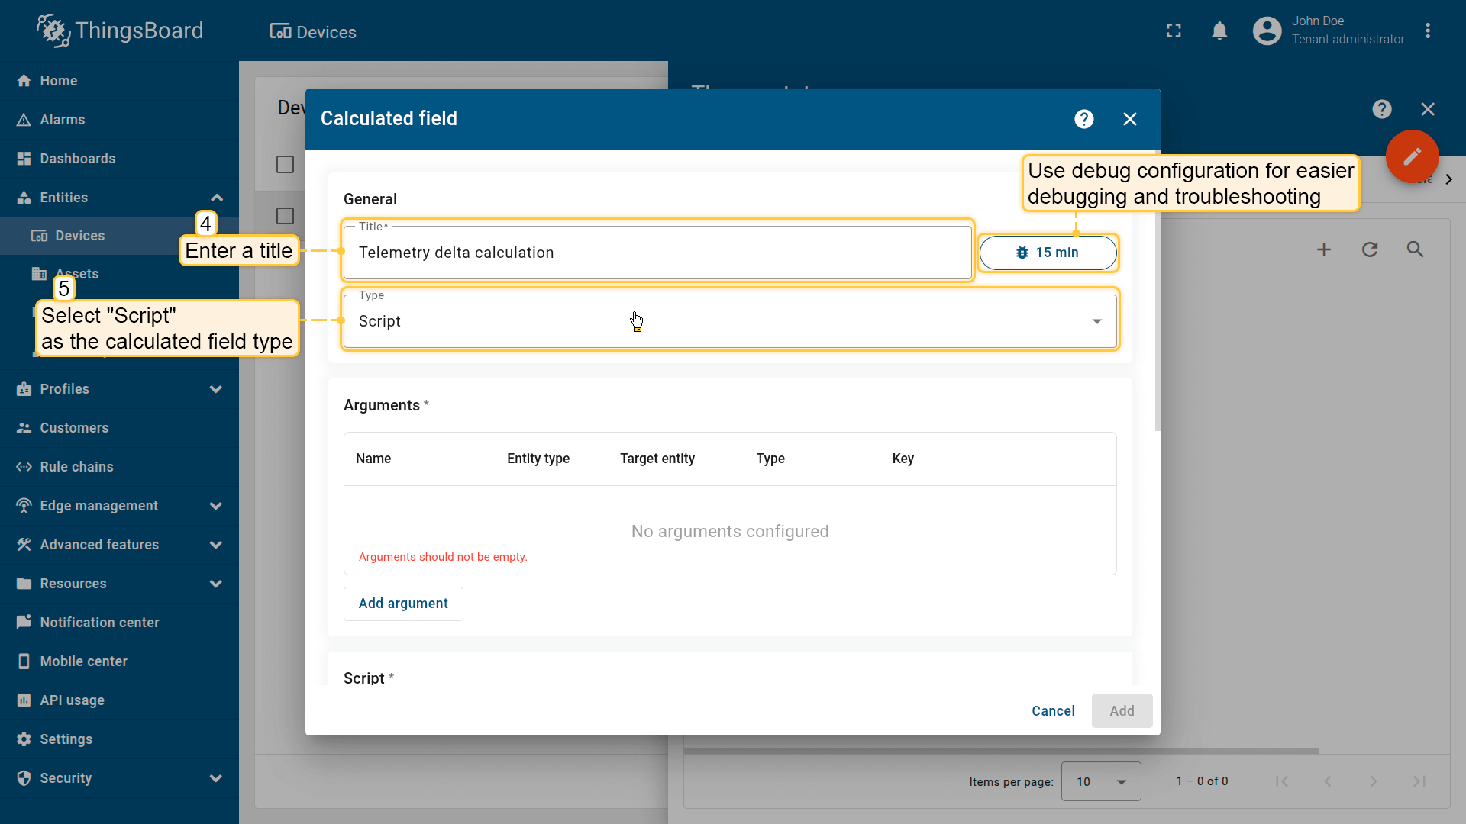Check the header select-all checkbox

(285, 165)
